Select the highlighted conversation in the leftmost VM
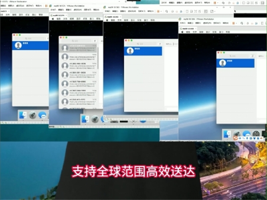267x200 pixels. pyautogui.click(x=30, y=45)
